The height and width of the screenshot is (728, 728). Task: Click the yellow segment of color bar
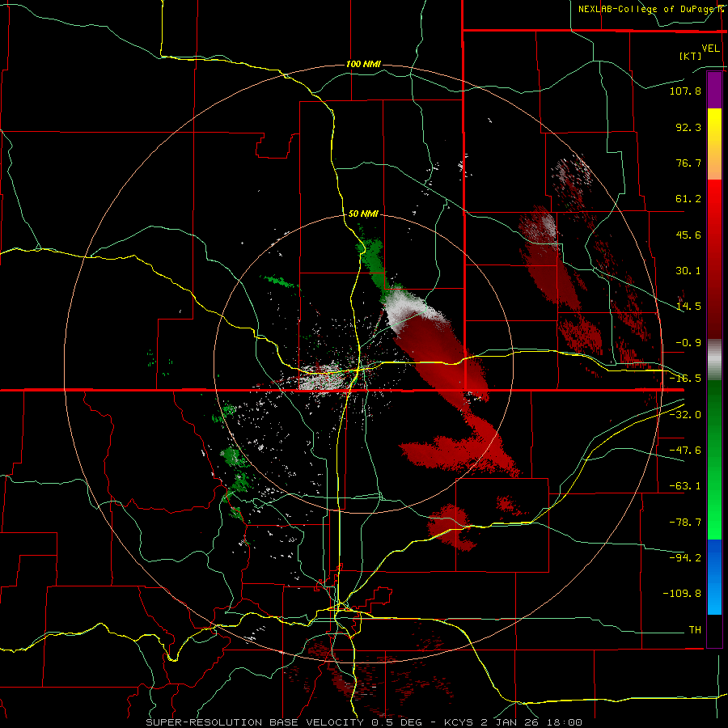coord(714,144)
